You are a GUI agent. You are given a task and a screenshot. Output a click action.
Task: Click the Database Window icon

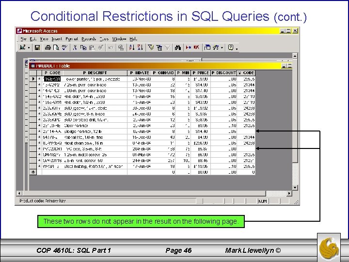(x=207, y=48)
